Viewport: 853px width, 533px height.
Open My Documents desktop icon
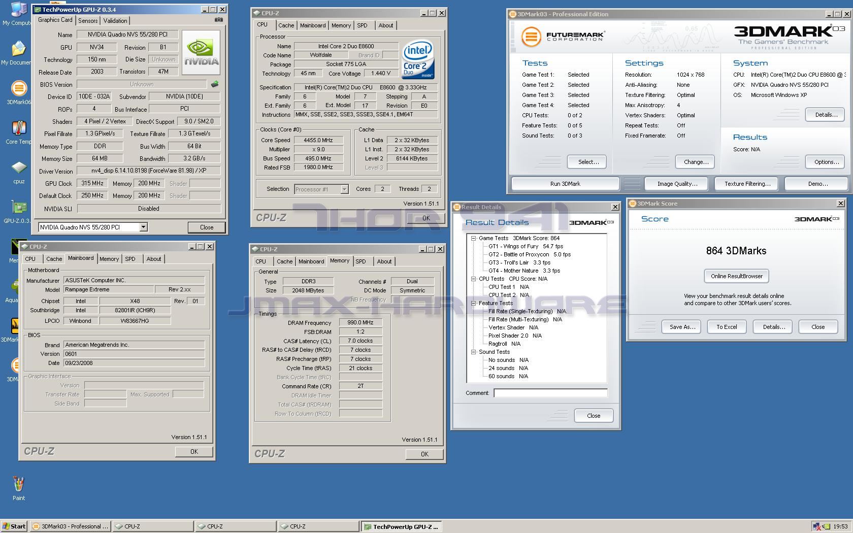(17, 53)
